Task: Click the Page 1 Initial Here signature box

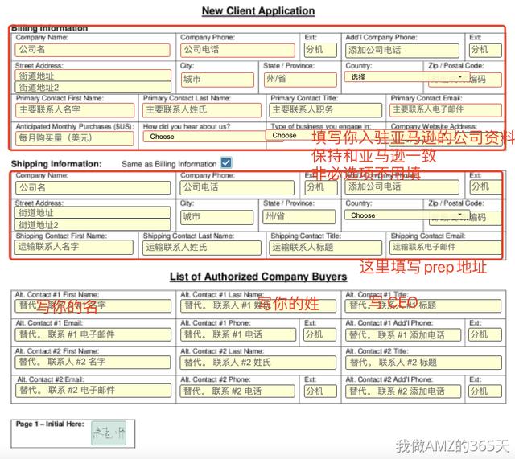Action: click(x=109, y=433)
